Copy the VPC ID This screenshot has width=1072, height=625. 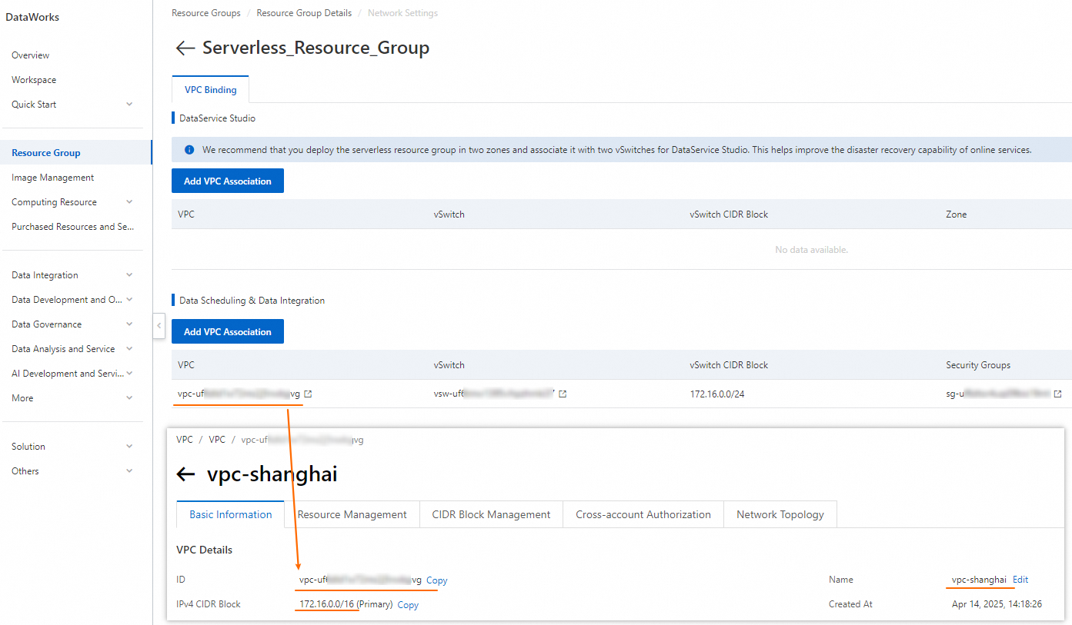point(436,580)
